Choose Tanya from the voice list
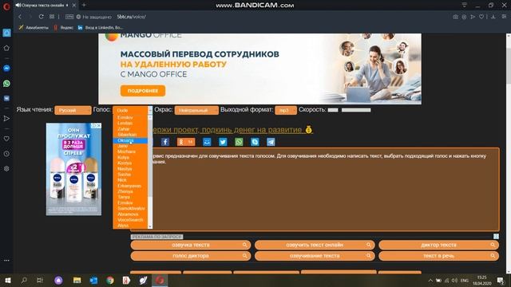Screen dimensions: 511x287 (x=130, y=197)
